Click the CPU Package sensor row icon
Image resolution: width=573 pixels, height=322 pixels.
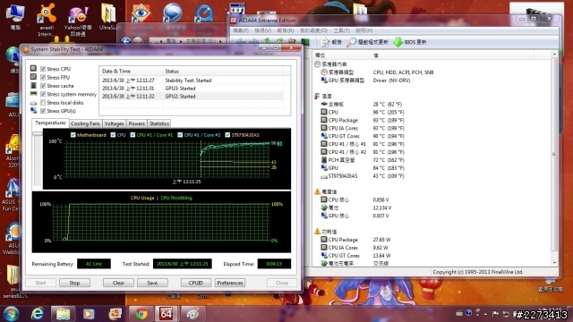point(324,120)
